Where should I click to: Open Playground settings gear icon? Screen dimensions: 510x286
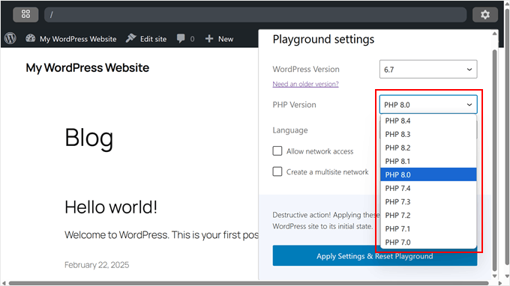[485, 15]
